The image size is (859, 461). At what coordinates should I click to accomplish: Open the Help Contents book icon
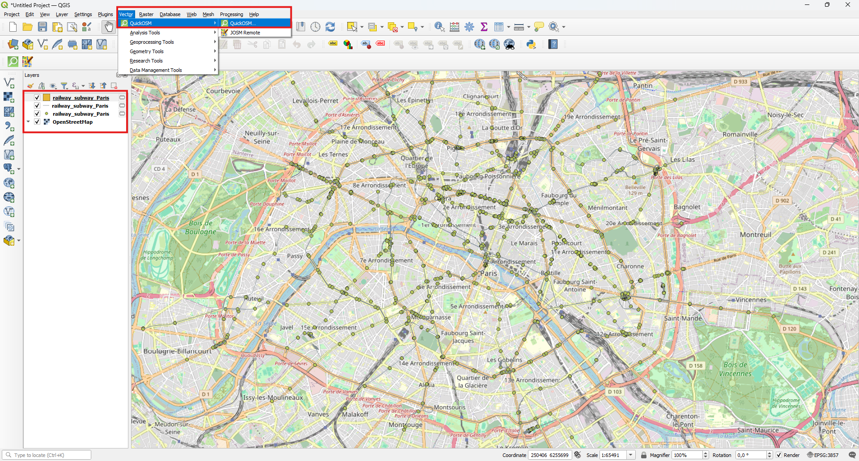553,44
